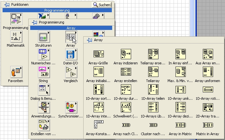Click the 1D-Array dezimieren icon
Image resolution: width=225 pixels, height=140 pixels.
pyautogui.click(x=180, y=107)
